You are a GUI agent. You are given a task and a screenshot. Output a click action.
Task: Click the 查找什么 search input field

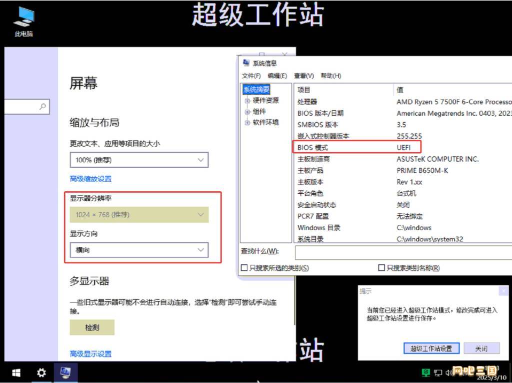tap(403, 252)
